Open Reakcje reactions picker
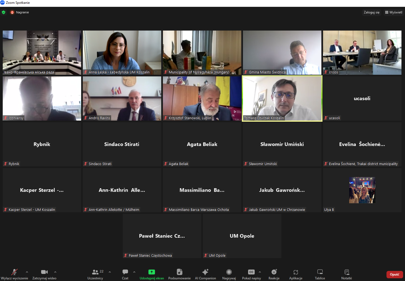The height and width of the screenshot is (281, 405). pyautogui.click(x=274, y=274)
